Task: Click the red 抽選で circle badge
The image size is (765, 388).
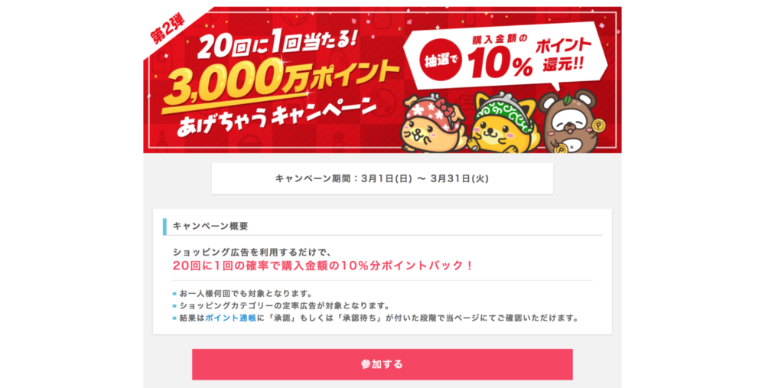Action: [x=441, y=60]
